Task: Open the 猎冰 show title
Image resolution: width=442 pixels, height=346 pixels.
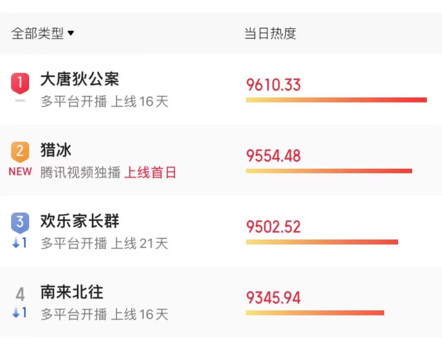Action: 56,150
